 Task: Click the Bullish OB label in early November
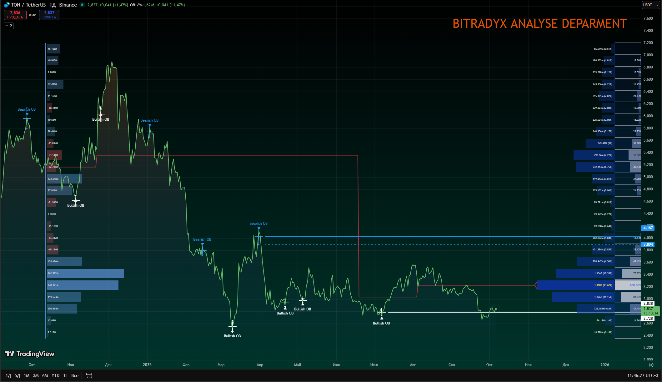tap(76, 205)
